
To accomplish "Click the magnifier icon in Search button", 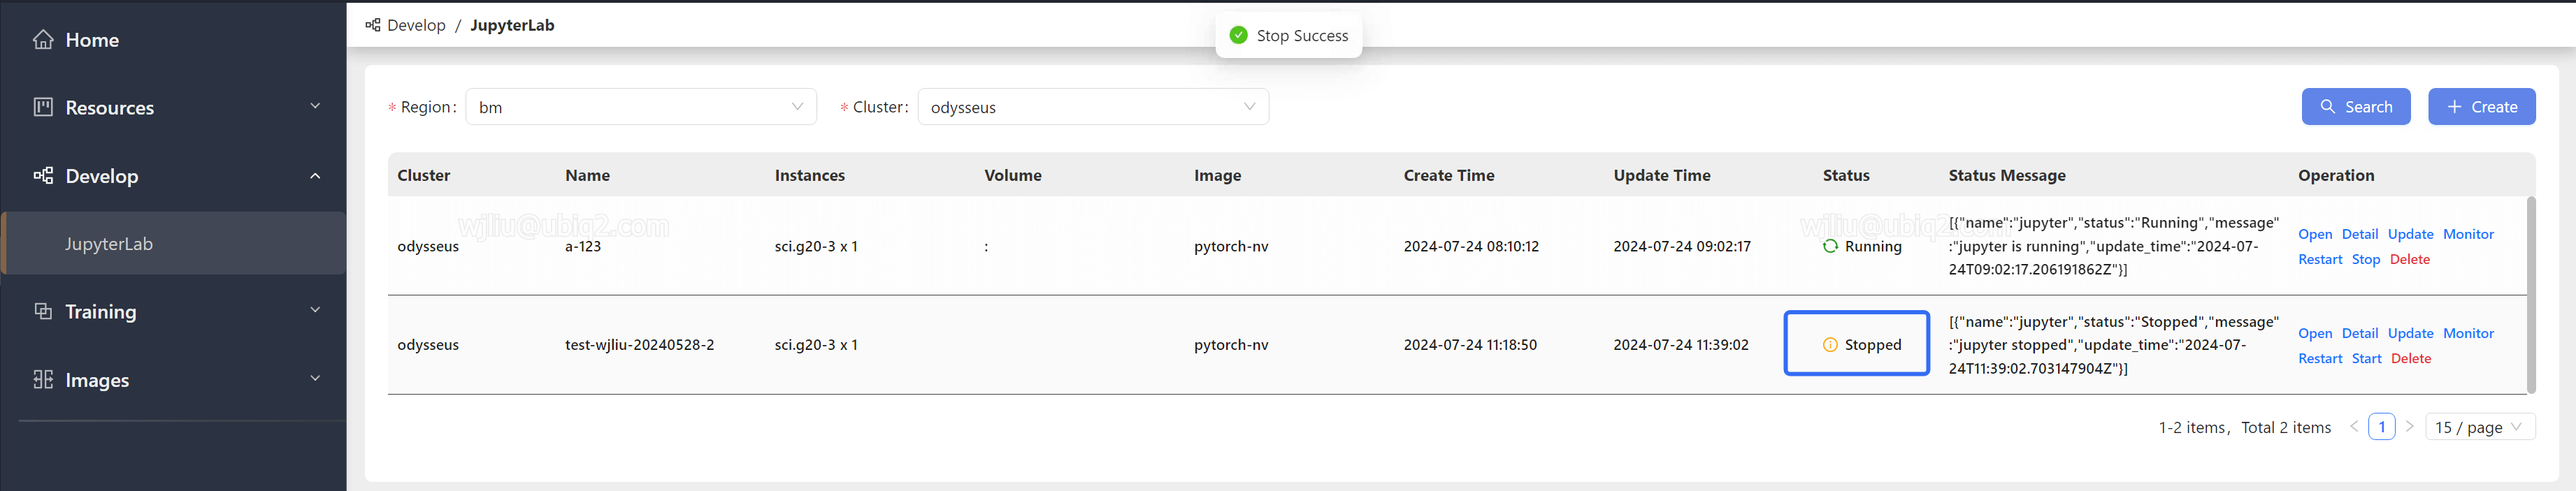I will click(2328, 106).
